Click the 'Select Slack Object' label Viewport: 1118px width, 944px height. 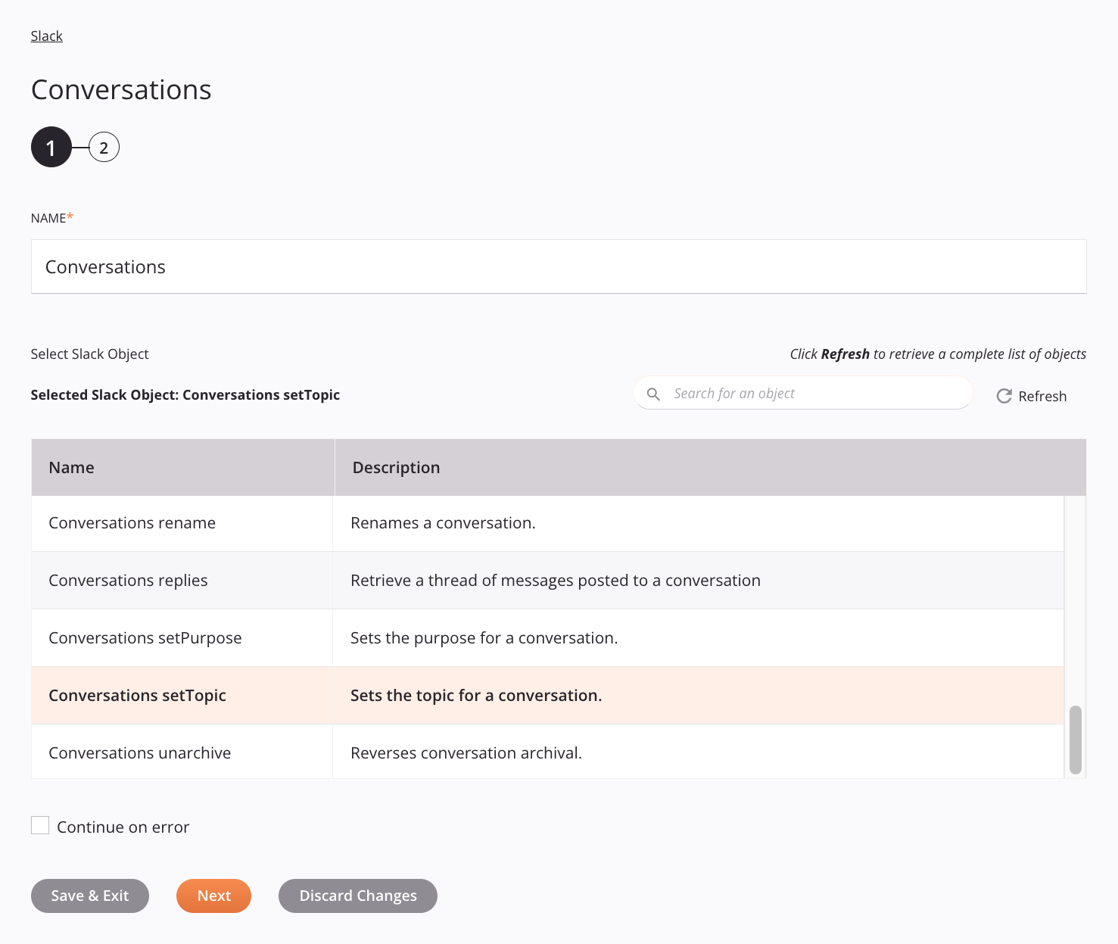(89, 354)
